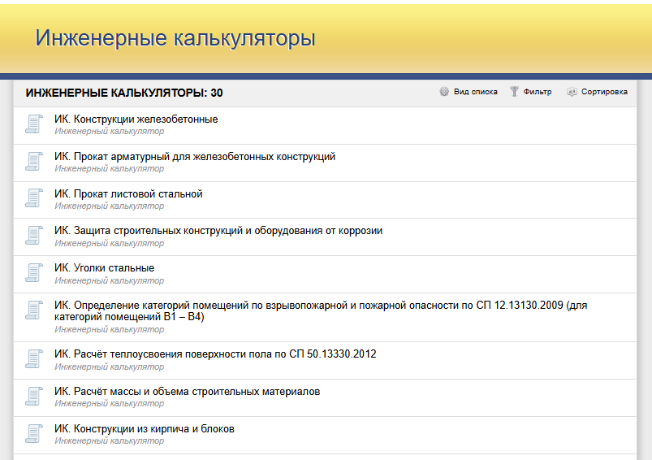Click document icon of Конструкции железобетонные row
This screenshot has height=460, width=652.
point(34,124)
